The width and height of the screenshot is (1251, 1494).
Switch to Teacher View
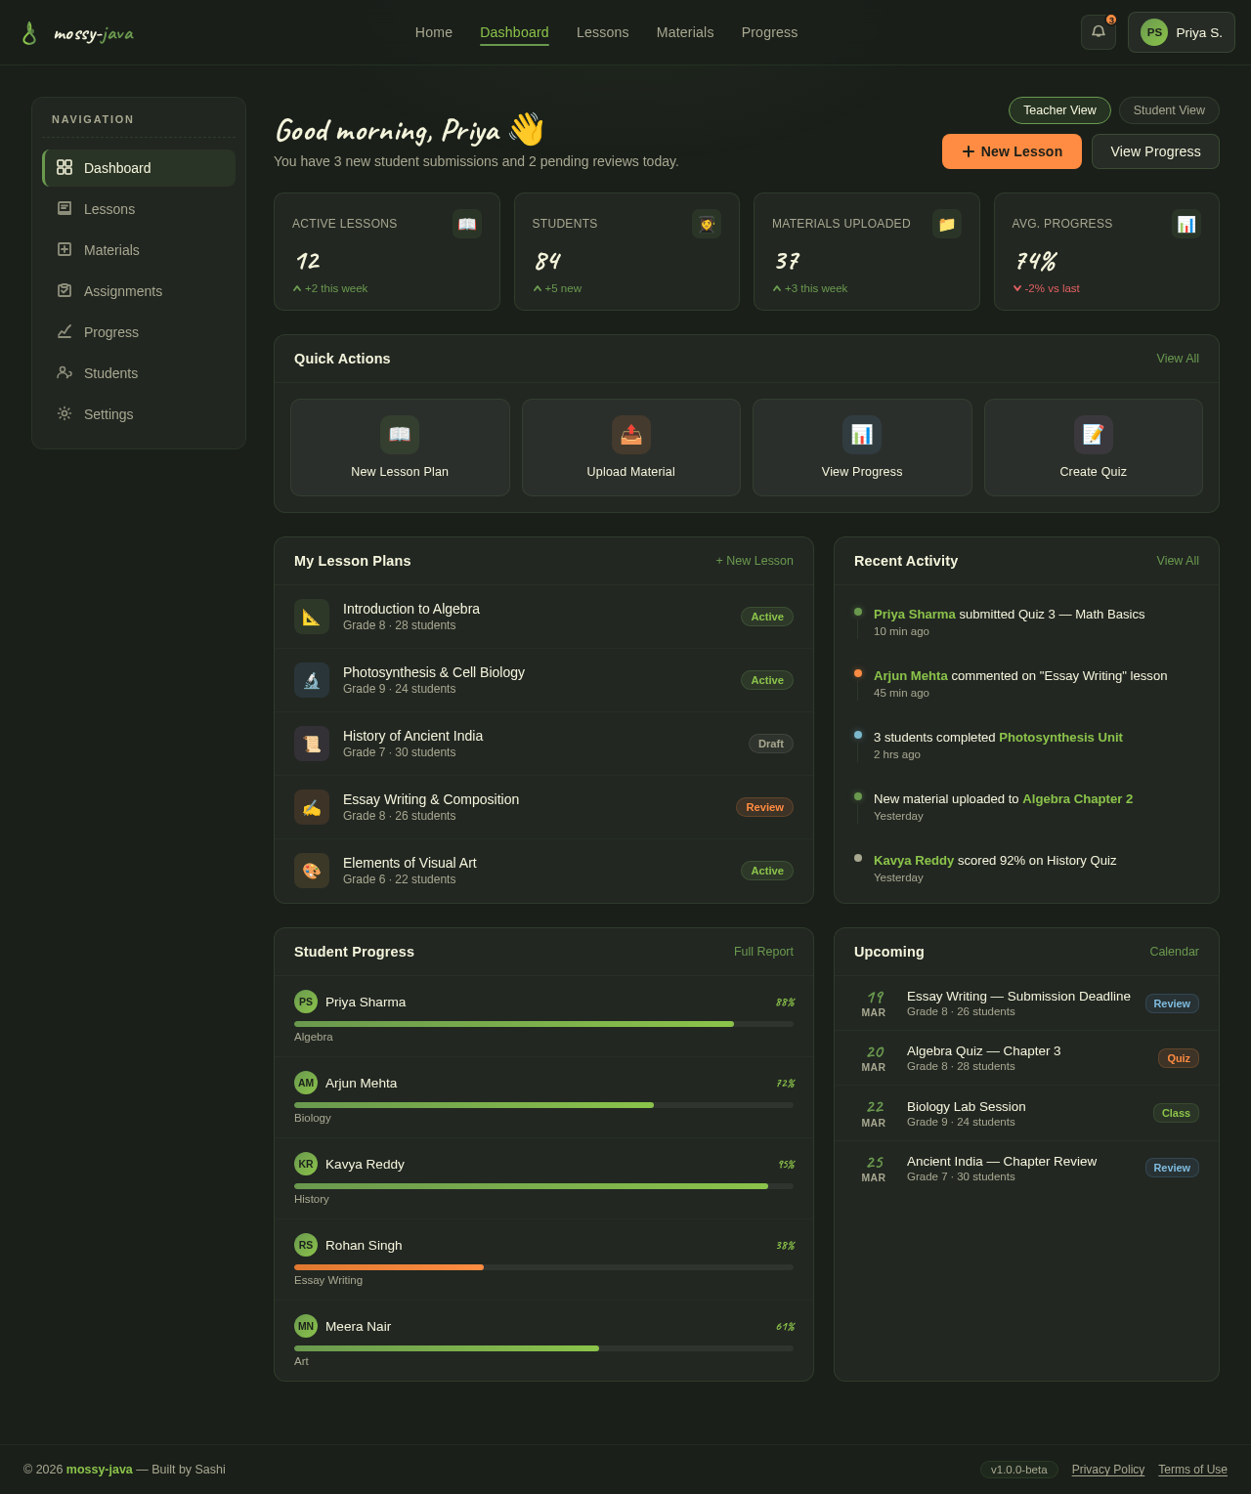1059,110
